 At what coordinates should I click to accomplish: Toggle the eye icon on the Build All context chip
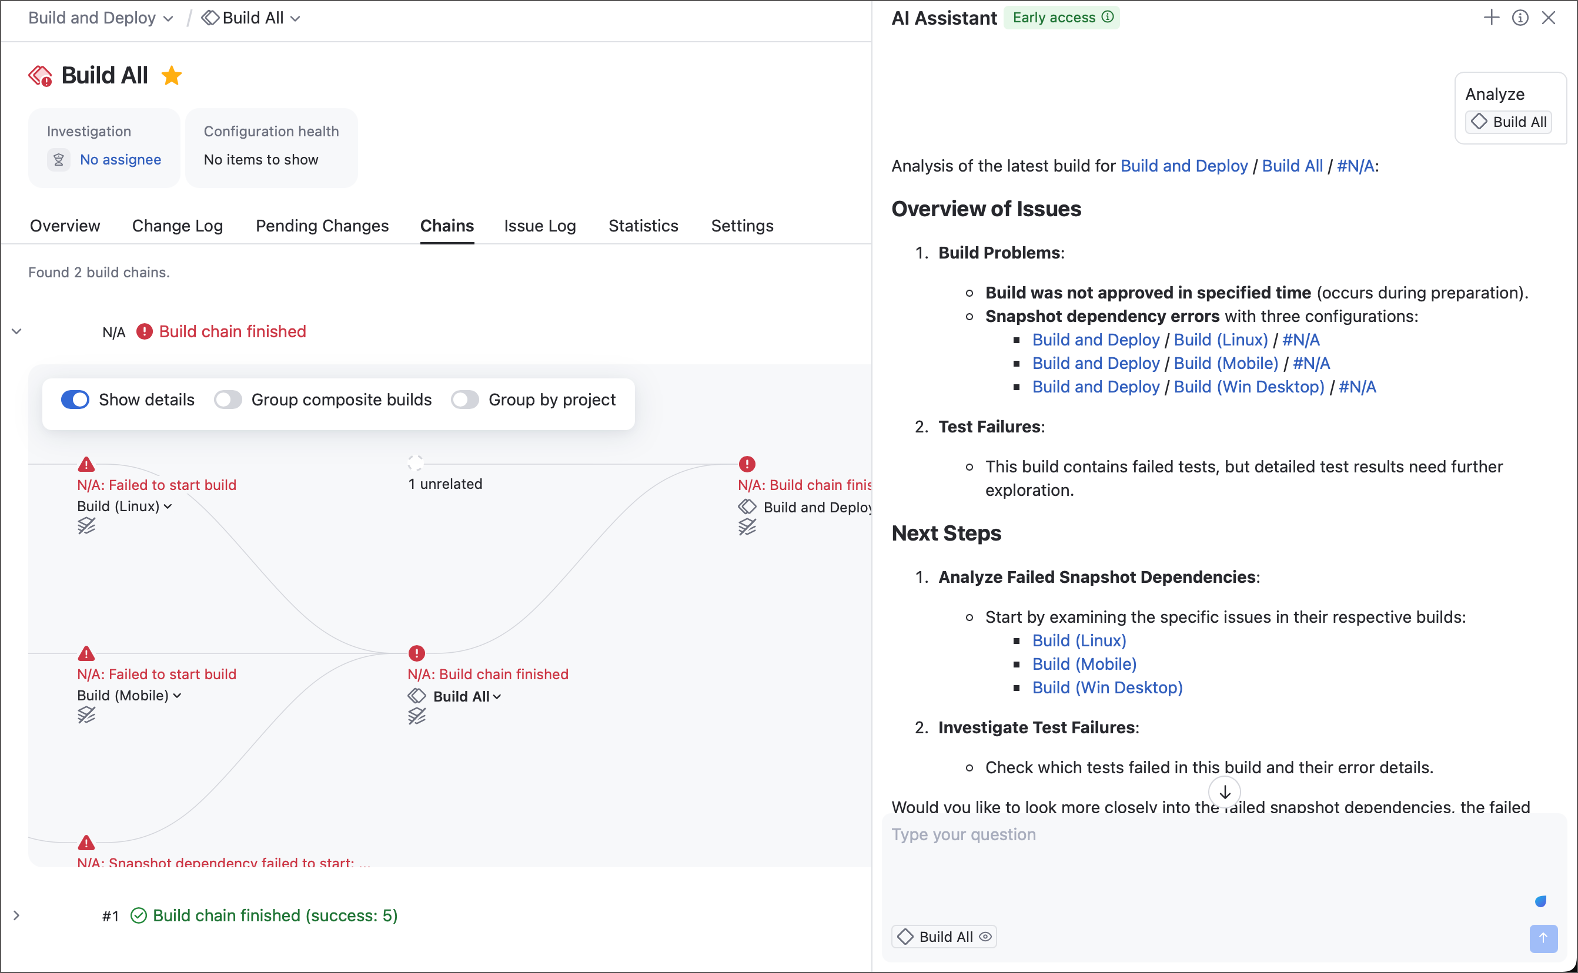coord(985,937)
